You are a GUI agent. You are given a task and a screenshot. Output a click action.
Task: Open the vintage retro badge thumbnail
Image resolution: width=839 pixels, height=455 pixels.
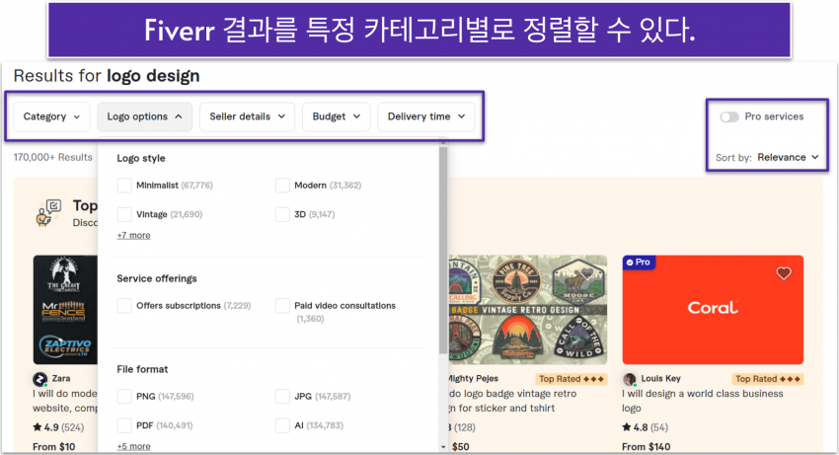528,310
